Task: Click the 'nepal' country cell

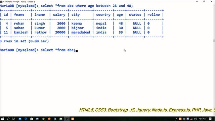Action: pos(101,24)
